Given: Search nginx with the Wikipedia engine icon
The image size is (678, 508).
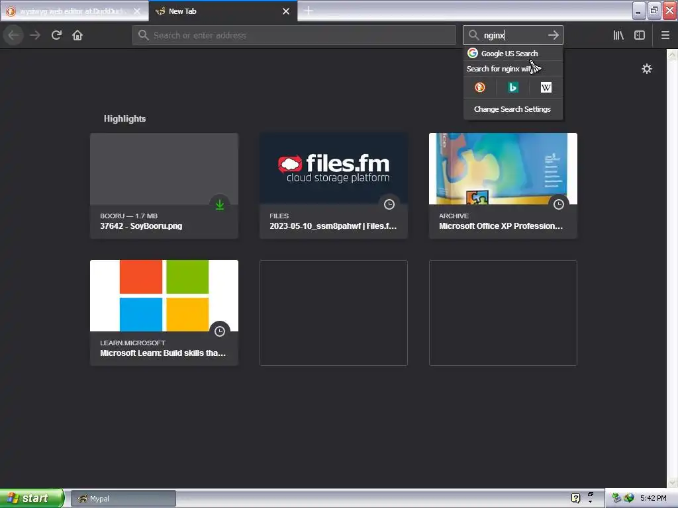Looking at the screenshot, I should click(546, 88).
